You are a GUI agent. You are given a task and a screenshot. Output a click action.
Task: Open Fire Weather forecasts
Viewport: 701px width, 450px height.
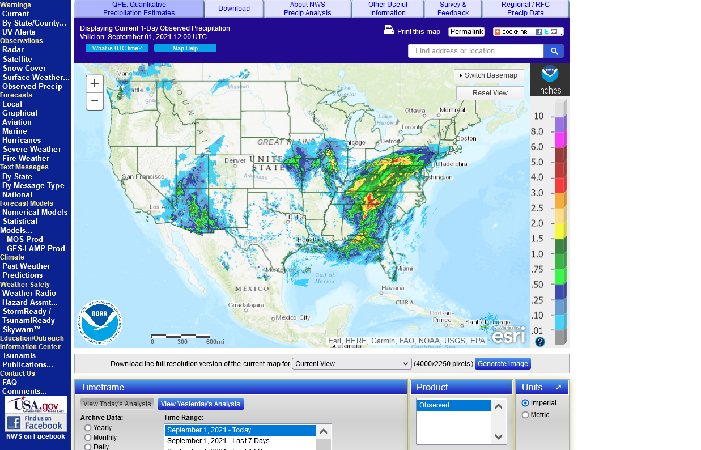[26, 158]
